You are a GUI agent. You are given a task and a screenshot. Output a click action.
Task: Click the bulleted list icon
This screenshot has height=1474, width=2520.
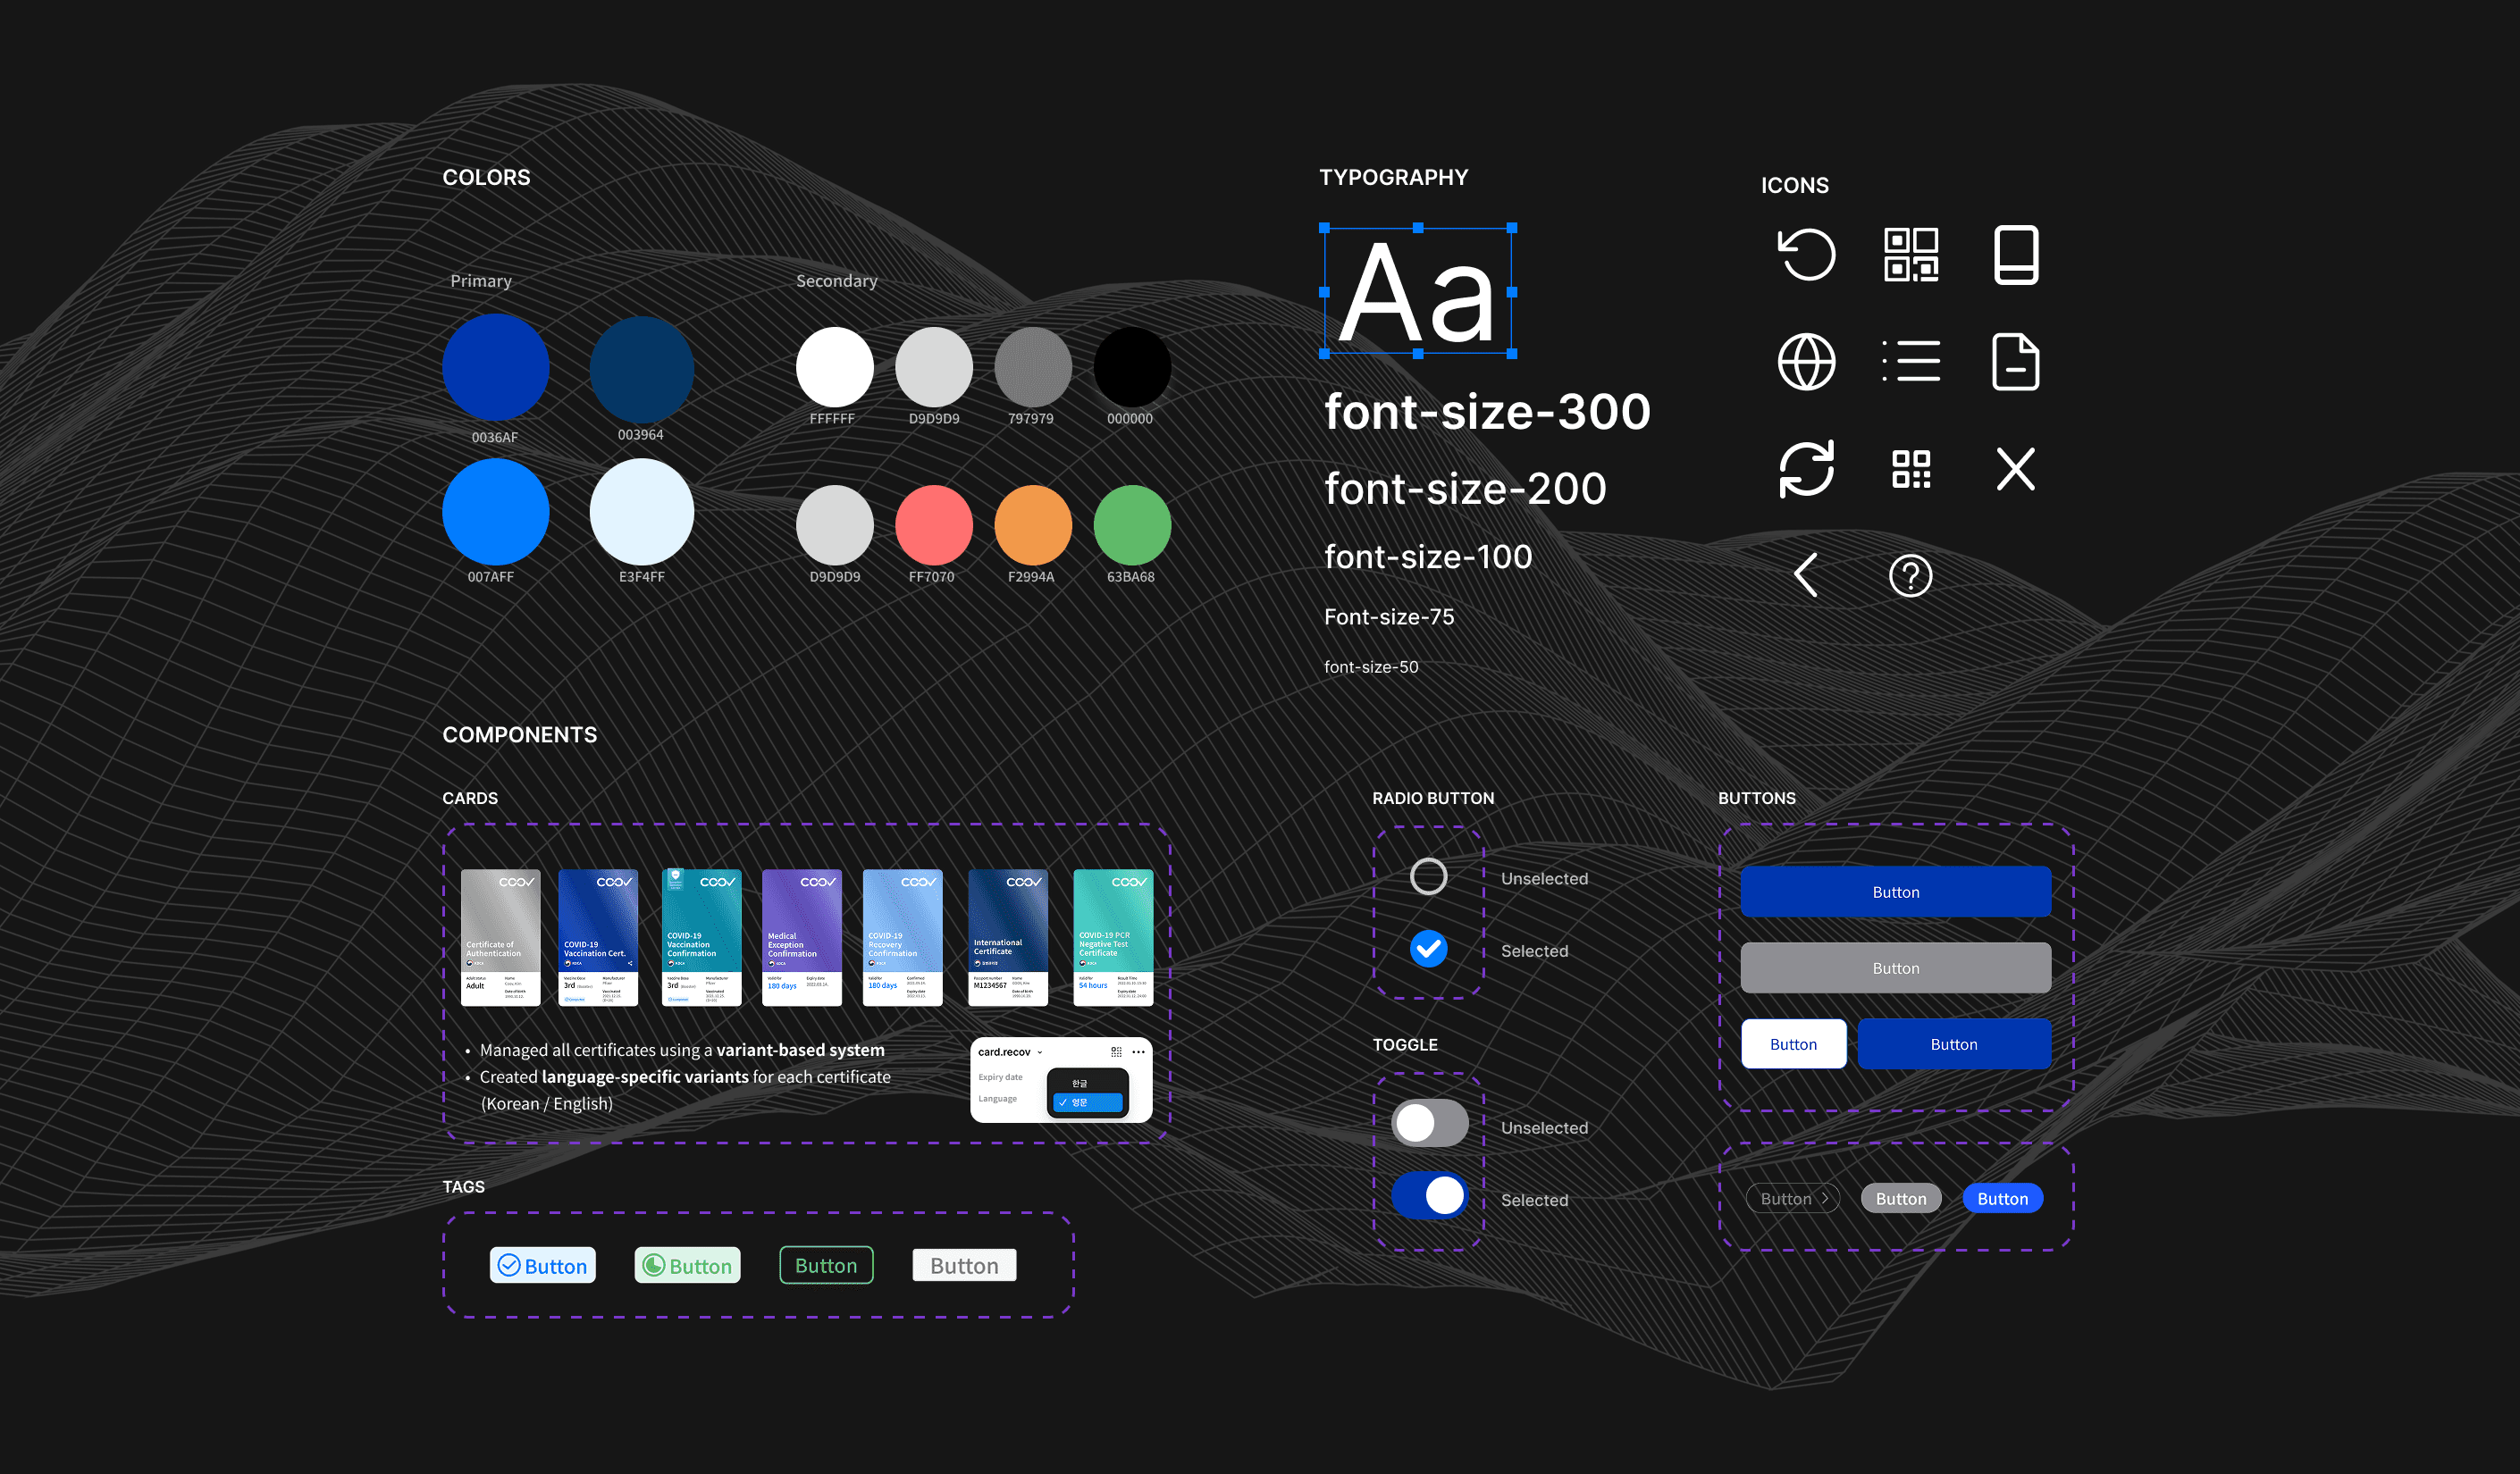[x=1910, y=362]
